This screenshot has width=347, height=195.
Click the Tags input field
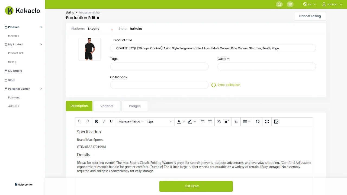coord(159,67)
